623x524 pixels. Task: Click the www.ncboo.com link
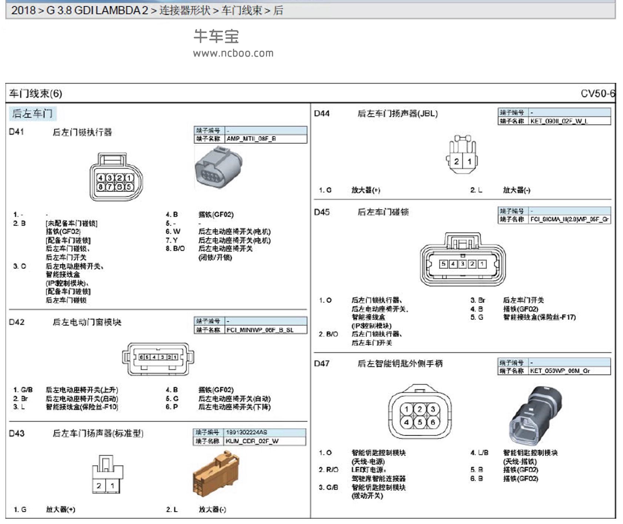(233, 53)
